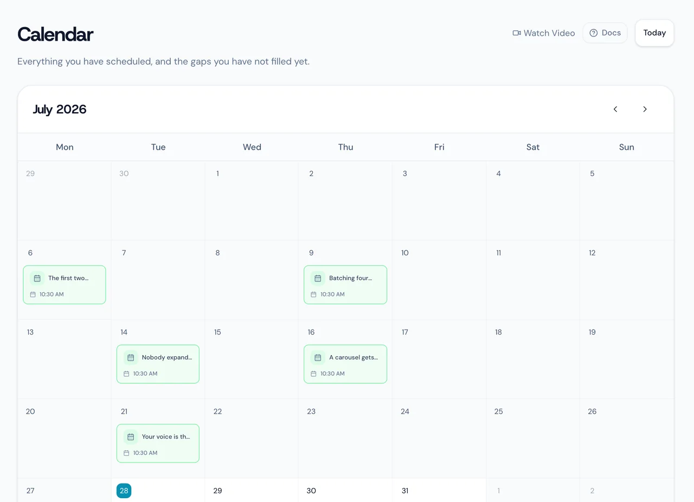Click the Tue column header
Image resolution: width=694 pixels, height=502 pixels.
158,147
